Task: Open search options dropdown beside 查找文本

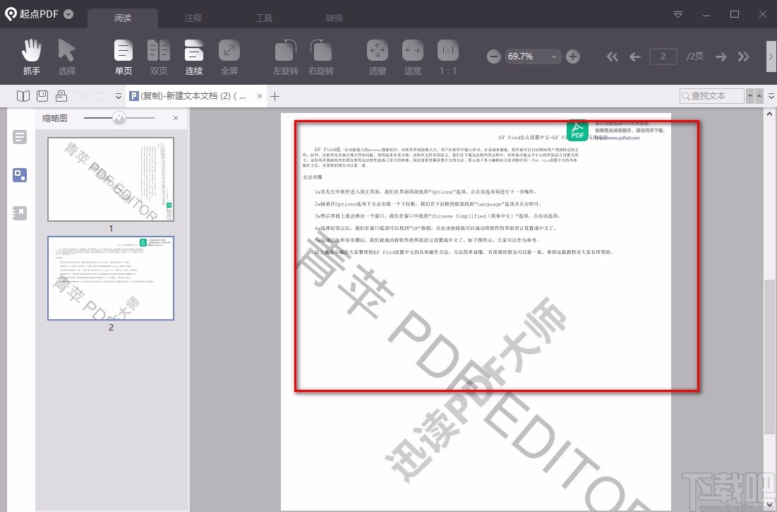Action: 750,95
